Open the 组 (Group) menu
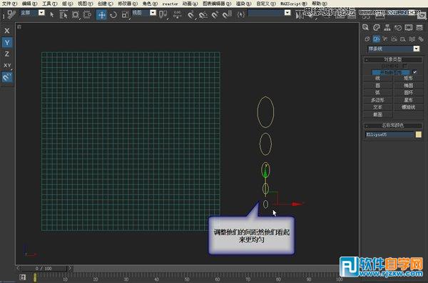 (x=68, y=4)
